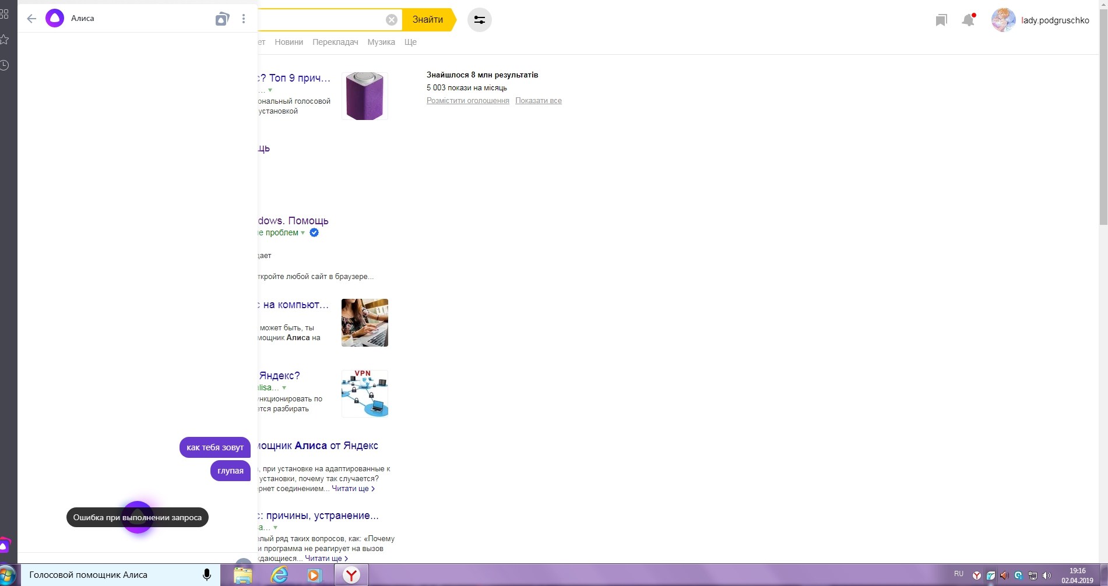
Task: Open history clock in left sidebar
Action: [x=4, y=65]
